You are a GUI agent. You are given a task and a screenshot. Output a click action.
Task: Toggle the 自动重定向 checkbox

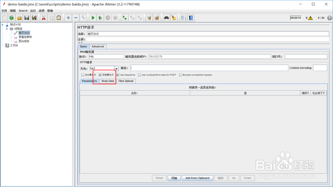[83, 75]
